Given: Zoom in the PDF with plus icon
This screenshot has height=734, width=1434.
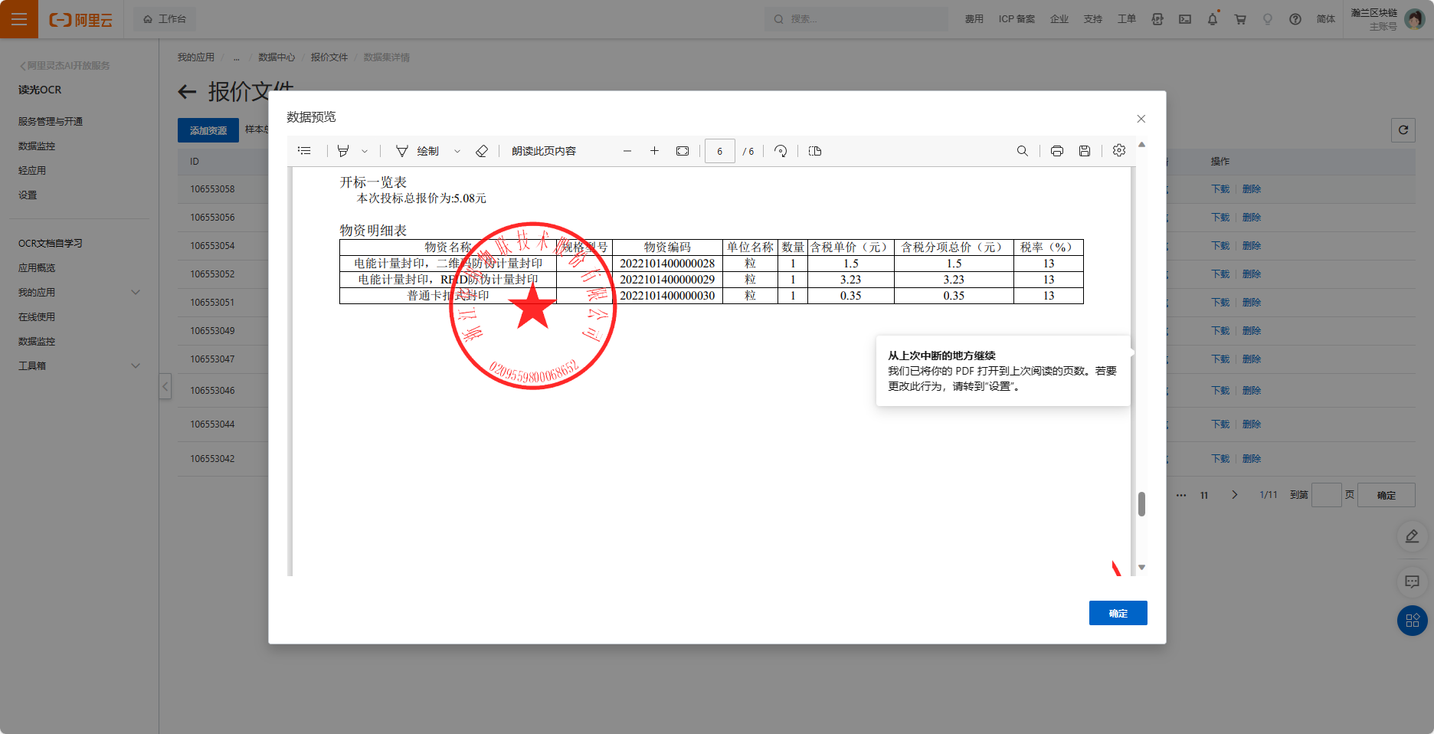Looking at the screenshot, I should click(x=655, y=151).
